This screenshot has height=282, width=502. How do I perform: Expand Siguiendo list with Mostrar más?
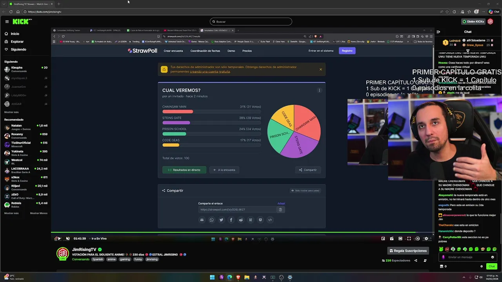click(11, 112)
